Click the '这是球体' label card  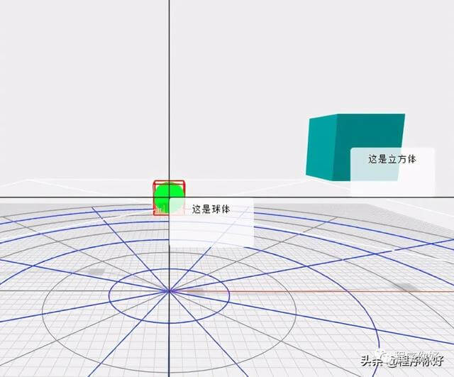click(211, 222)
